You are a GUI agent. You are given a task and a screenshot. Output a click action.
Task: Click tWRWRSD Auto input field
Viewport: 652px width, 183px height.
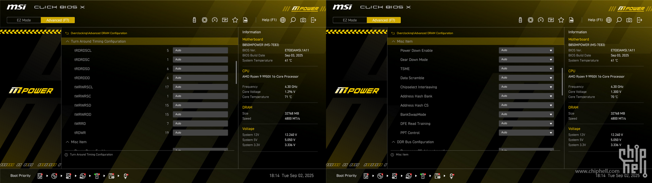(x=200, y=105)
